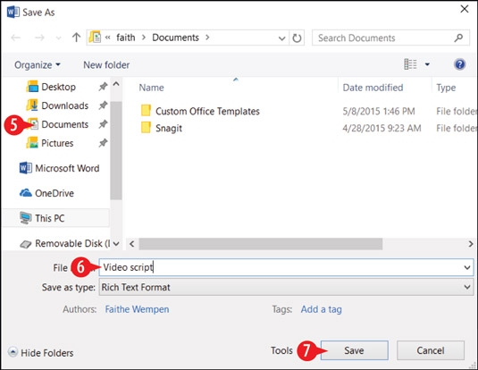Open the Tools menu
This screenshot has width=478, height=370.
click(x=281, y=350)
